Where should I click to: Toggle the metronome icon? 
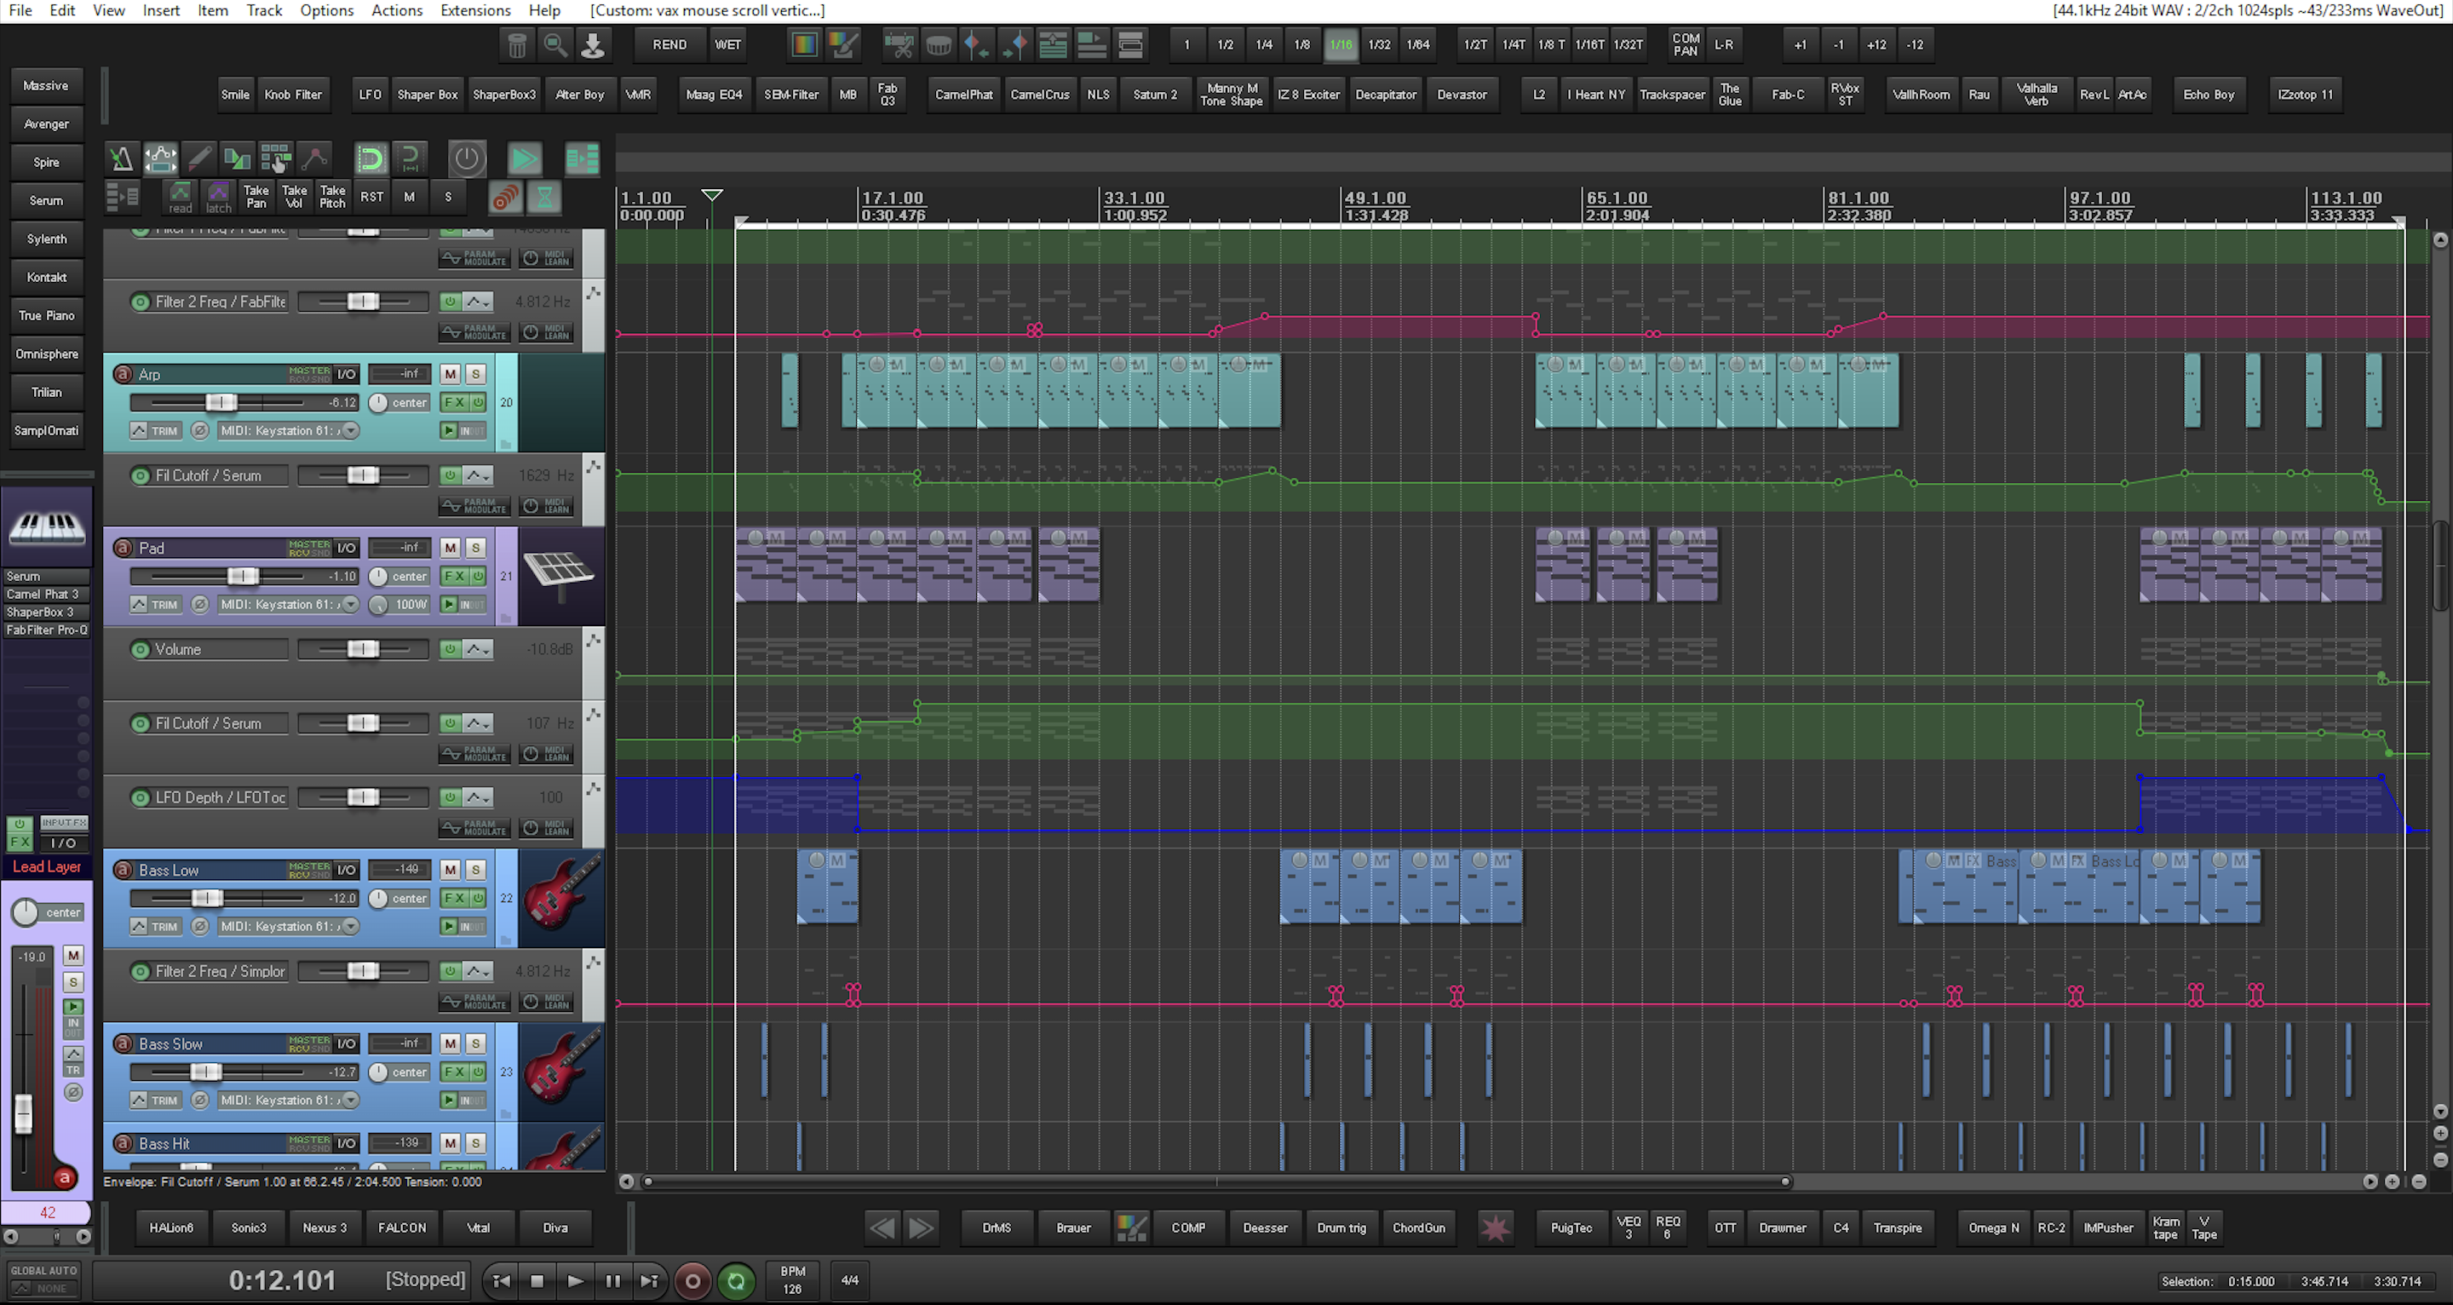tap(121, 158)
